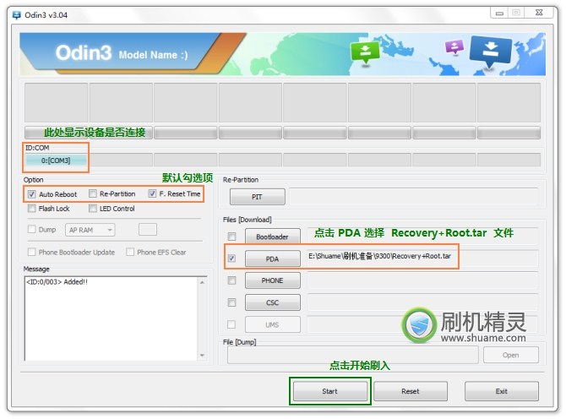Check the CSC file checkbox

coord(231,302)
